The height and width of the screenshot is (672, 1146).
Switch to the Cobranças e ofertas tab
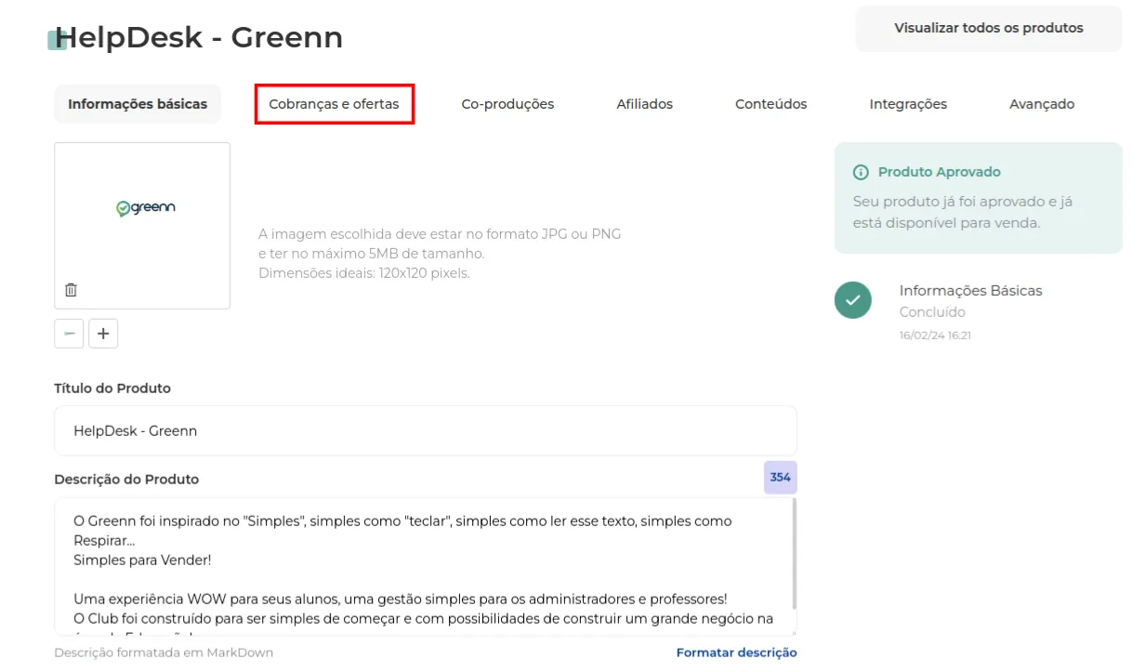tap(334, 104)
